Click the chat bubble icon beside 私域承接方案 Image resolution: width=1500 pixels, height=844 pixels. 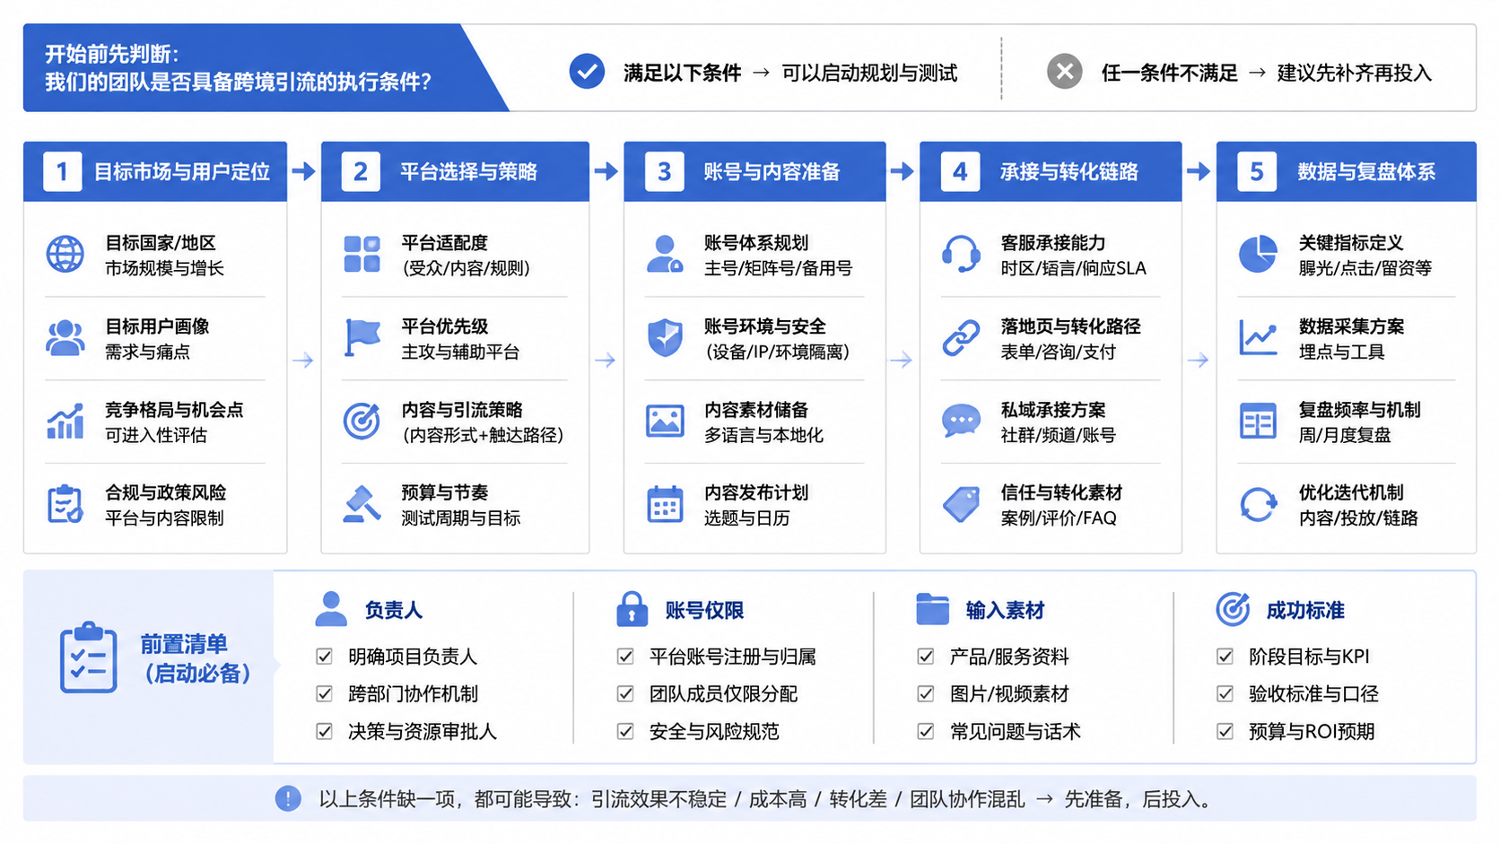[961, 422]
